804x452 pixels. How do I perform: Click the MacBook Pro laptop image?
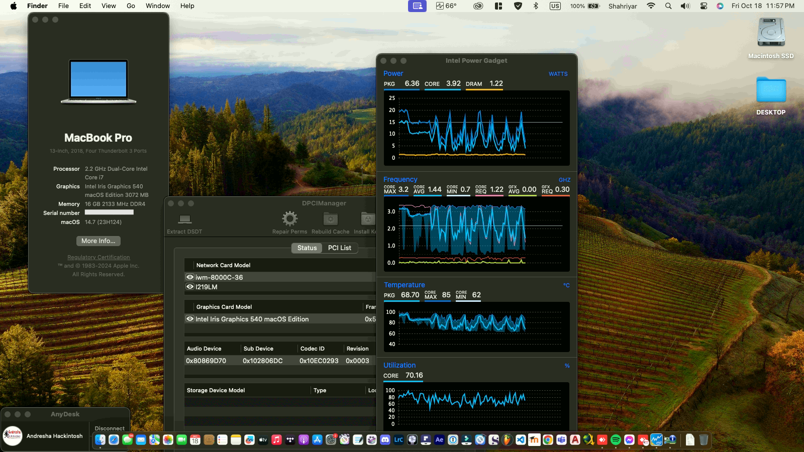[x=98, y=81]
